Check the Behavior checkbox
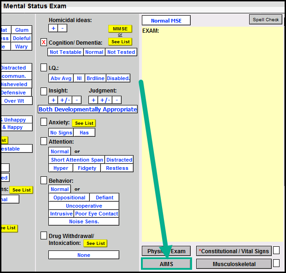The width and height of the screenshot is (286, 273). 44,180
